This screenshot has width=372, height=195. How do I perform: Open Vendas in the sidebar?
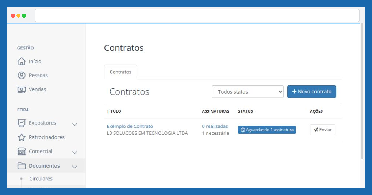(37, 89)
